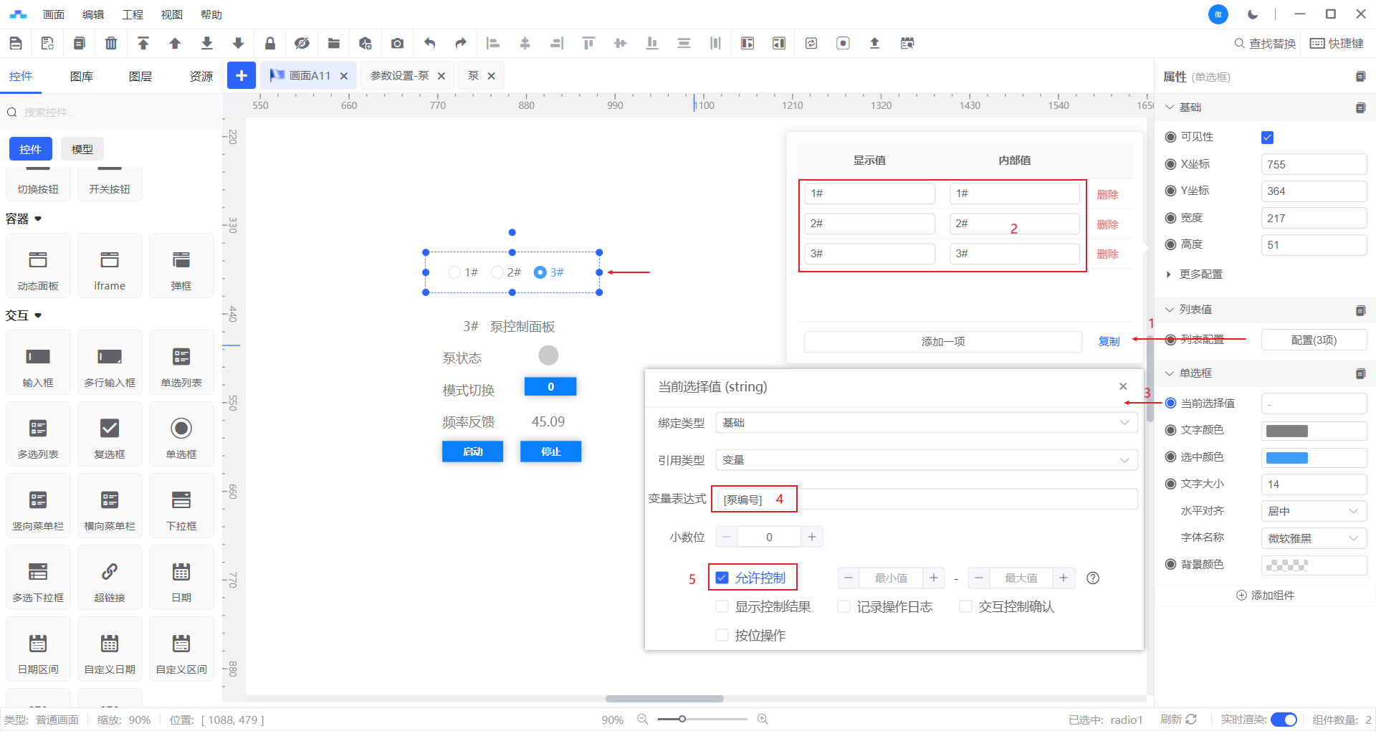Click the 变量表达式 input field

pos(924,500)
